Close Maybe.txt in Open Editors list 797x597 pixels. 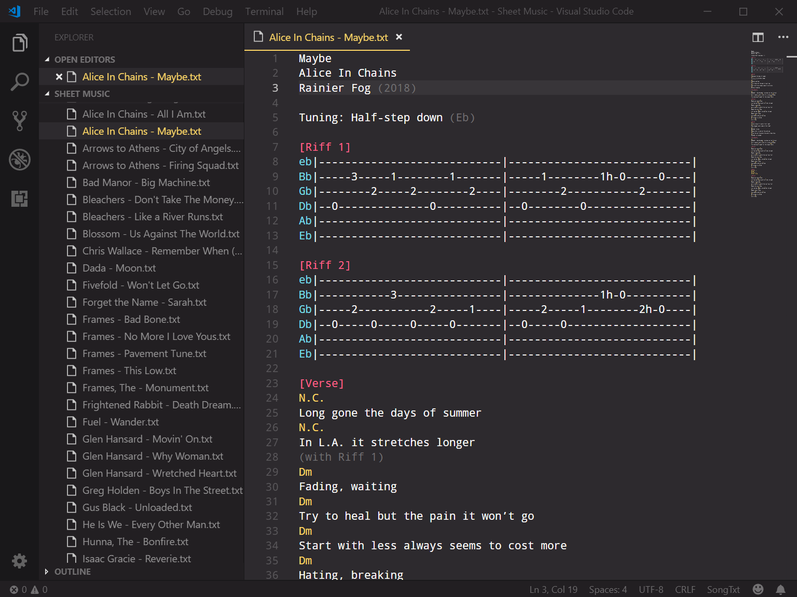pyautogui.click(x=59, y=77)
